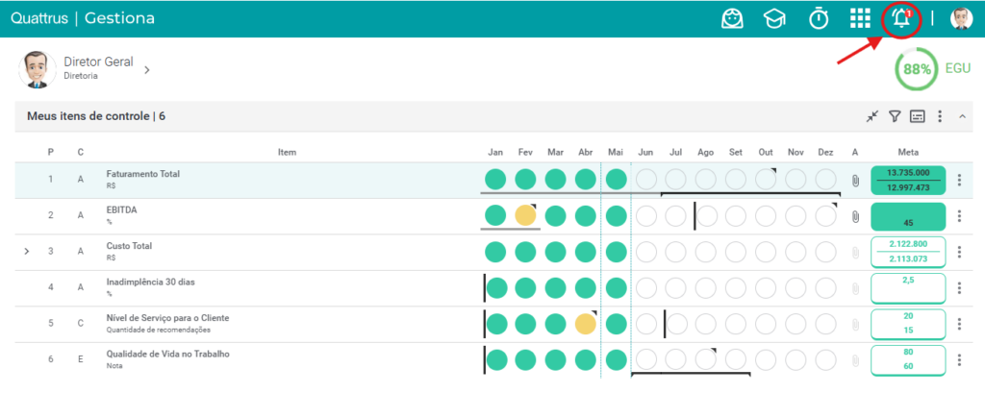Open attachment clip for EBITDA row
Image resolution: width=985 pixels, height=393 pixels.
pyautogui.click(x=855, y=216)
